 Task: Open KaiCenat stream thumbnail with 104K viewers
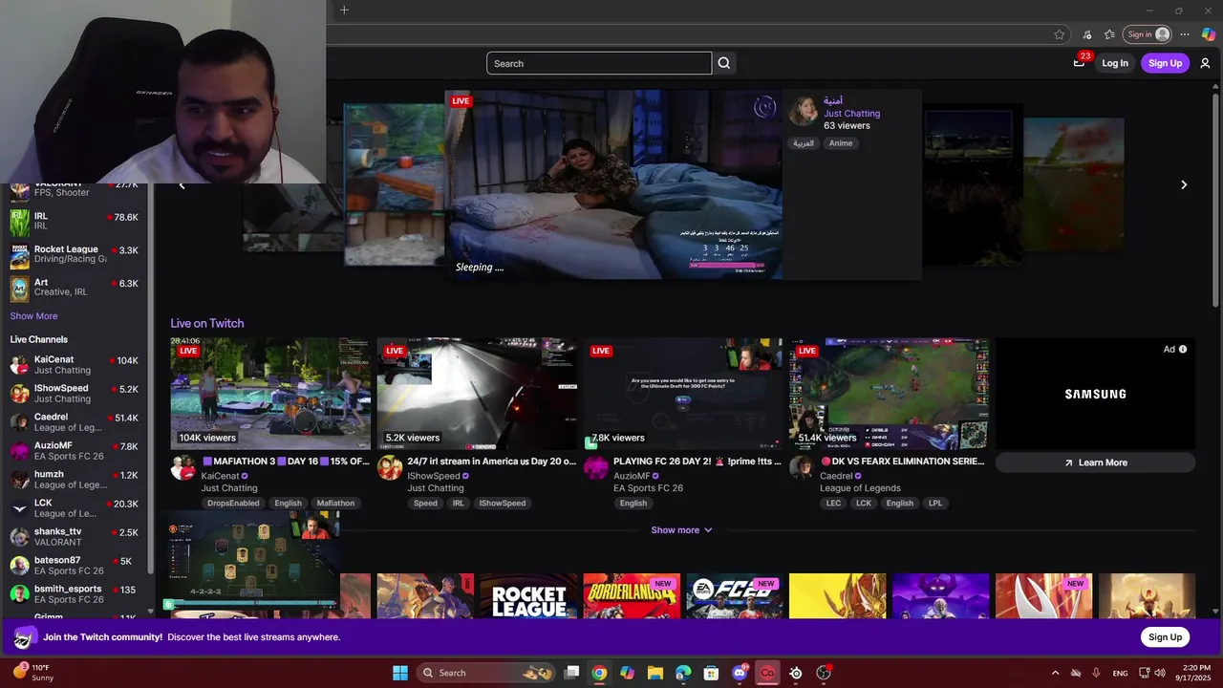pyautogui.click(x=270, y=394)
